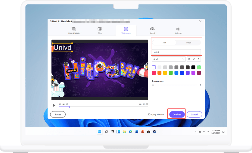Image resolution: width=252 pixels, height=153 pixels.
Task: Open Wi-Fi network tray icon
Action: (x=204, y=132)
